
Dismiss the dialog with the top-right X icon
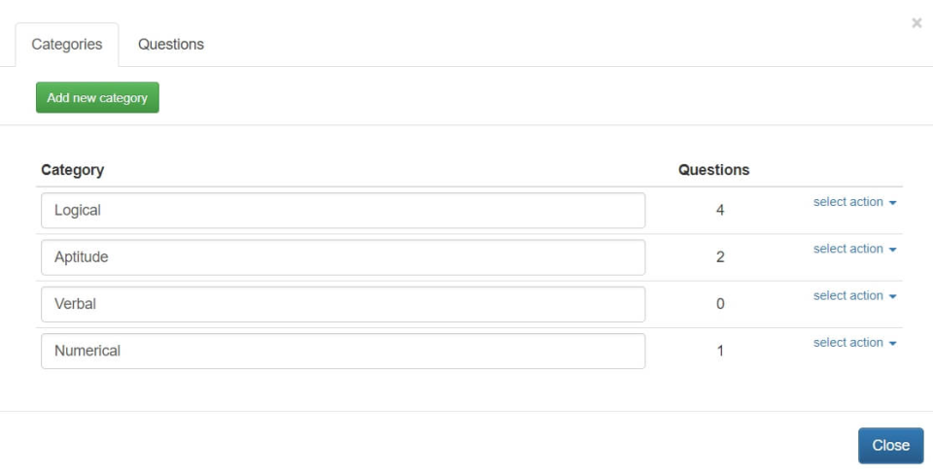coord(916,23)
